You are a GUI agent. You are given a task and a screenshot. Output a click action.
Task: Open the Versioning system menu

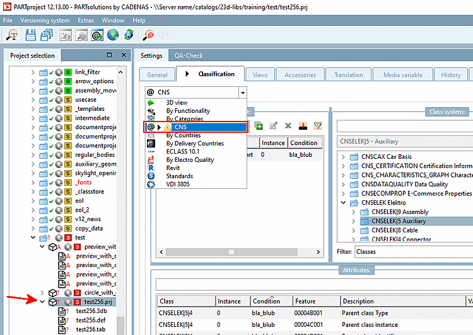45,21
